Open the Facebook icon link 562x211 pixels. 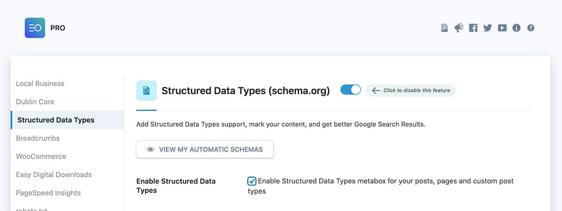click(x=473, y=28)
